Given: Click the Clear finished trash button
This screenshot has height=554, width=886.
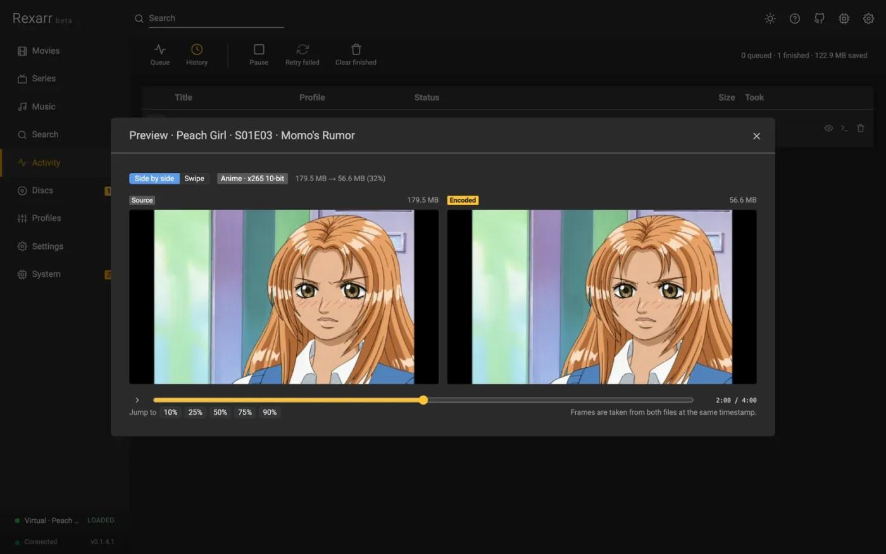Looking at the screenshot, I should click(356, 54).
